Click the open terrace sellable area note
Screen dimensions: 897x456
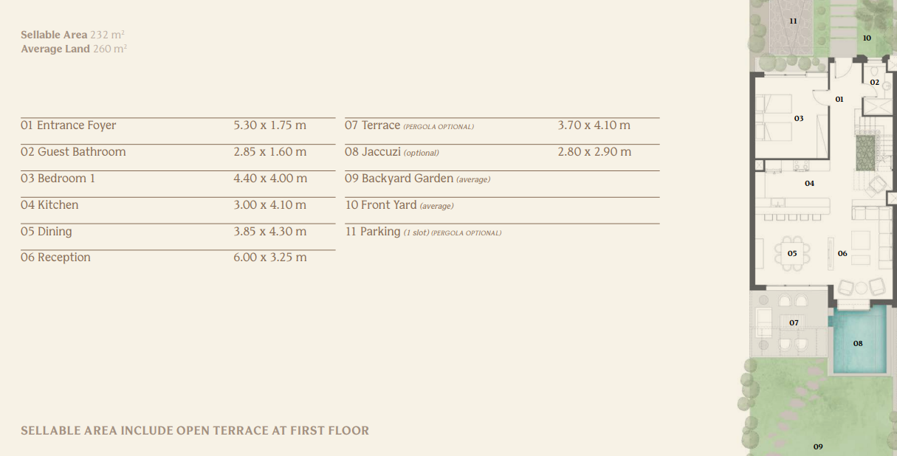(195, 430)
